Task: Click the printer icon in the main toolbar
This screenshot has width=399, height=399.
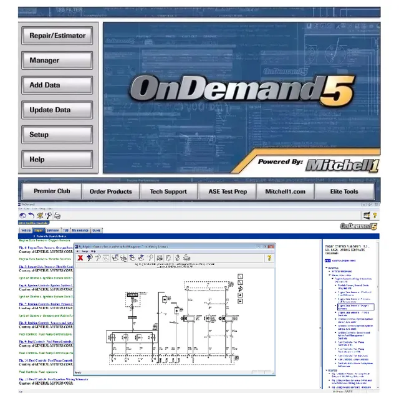Action: [57, 216]
